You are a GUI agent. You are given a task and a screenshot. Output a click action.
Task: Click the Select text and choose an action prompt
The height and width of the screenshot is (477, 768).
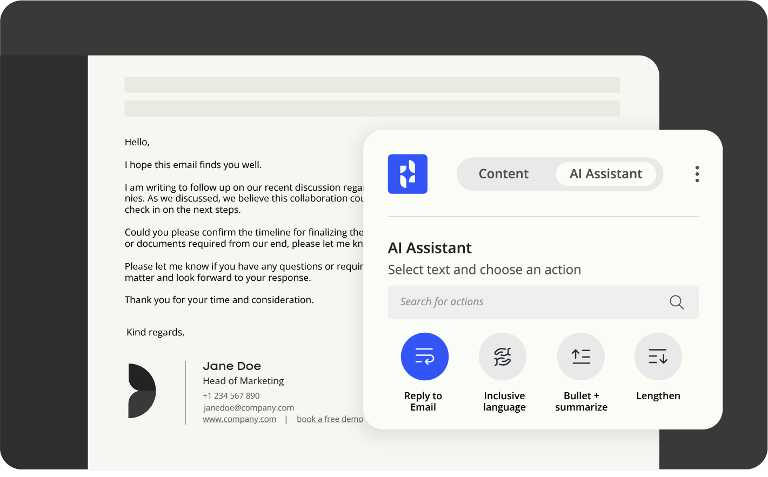click(x=485, y=269)
